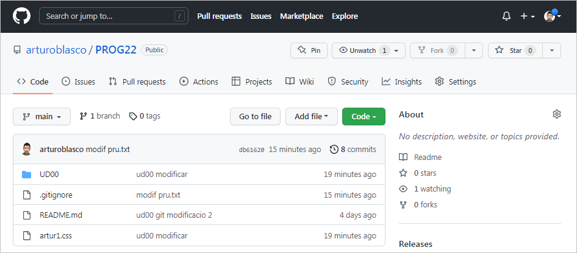Image resolution: width=577 pixels, height=253 pixels.
Task: Open the artur1.css file
Action: pos(56,236)
